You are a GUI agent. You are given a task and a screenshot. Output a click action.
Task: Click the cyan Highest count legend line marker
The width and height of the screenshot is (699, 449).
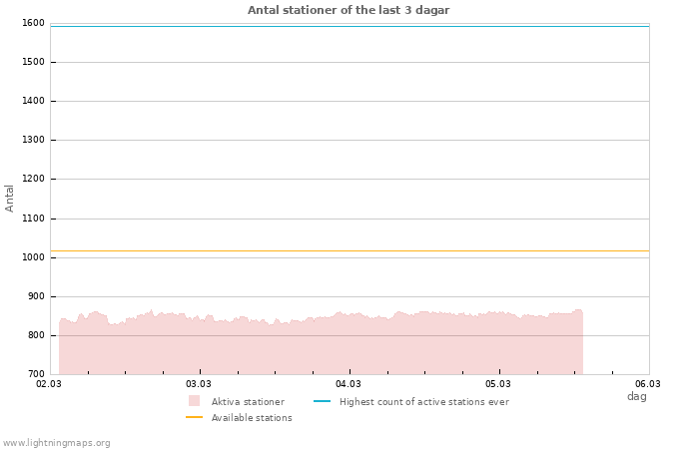click(322, 401)
